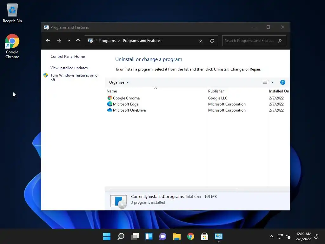Open the Windows Start menu
325x244 pixels.
(107, 236)
